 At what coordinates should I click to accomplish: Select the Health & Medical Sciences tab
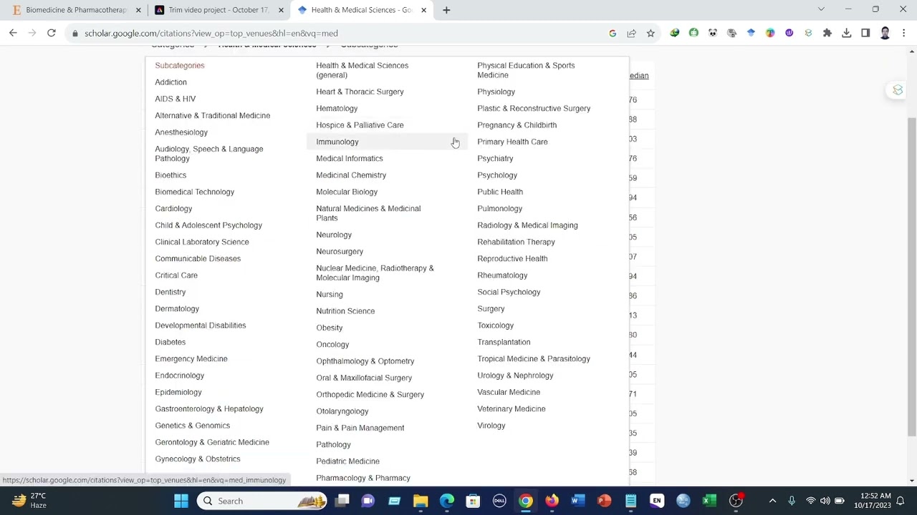pyautogui.click(x=361, y=10)
